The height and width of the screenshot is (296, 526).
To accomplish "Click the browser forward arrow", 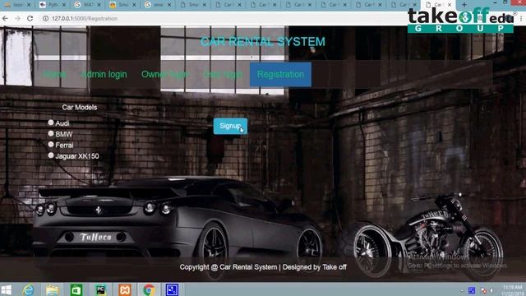I will point(17,18).
